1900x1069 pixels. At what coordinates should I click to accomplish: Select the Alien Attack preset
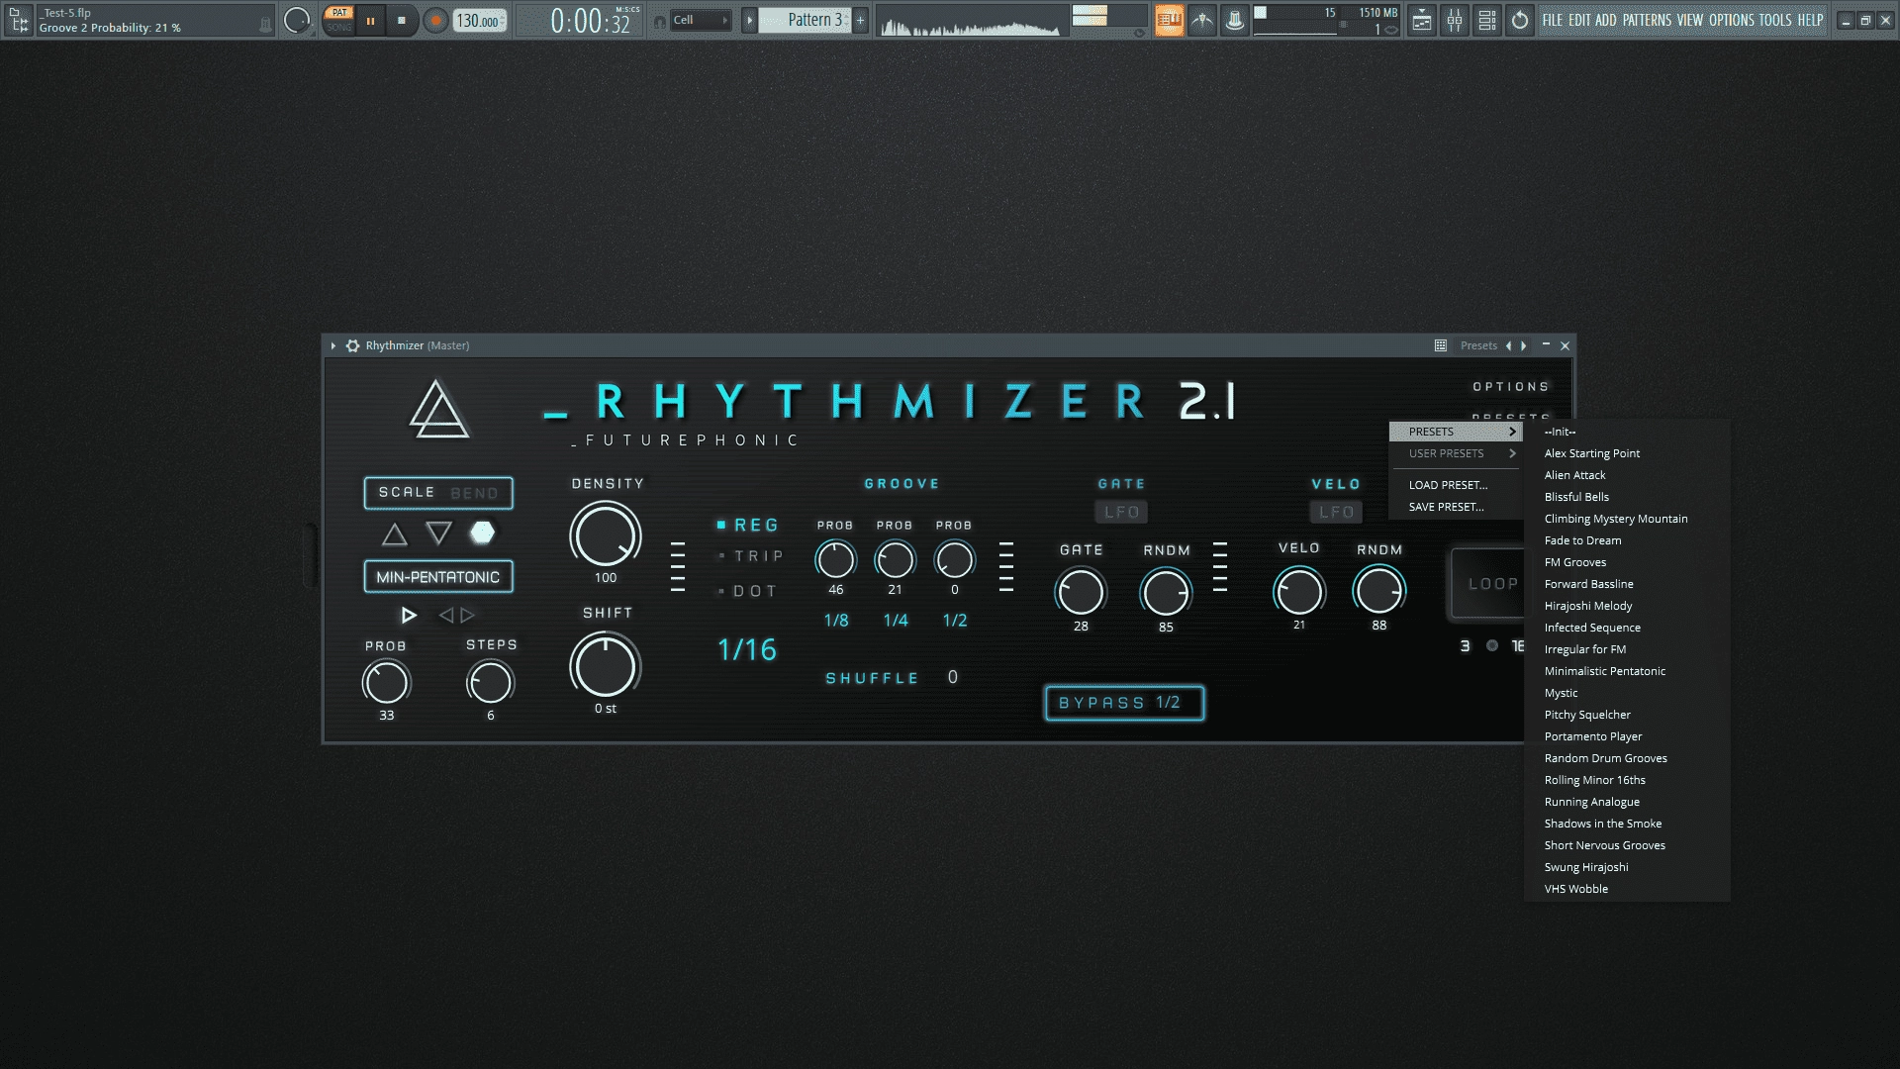click(1627, 475)
